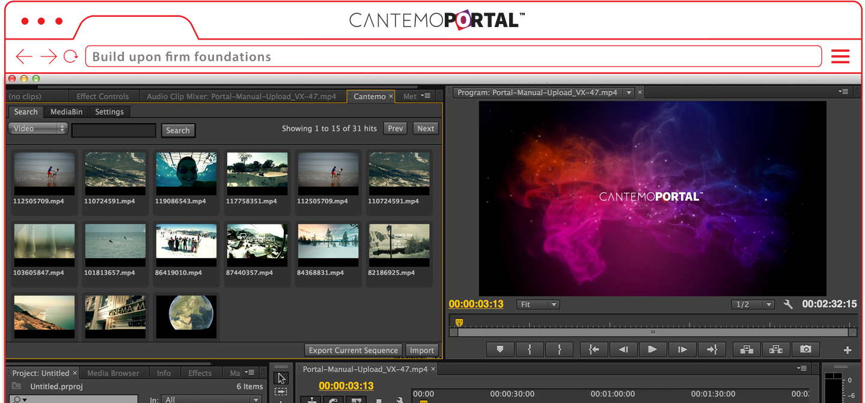Open the project search magnifier dropdown
This screenshot has height=403, width=865.
point(21,399)
